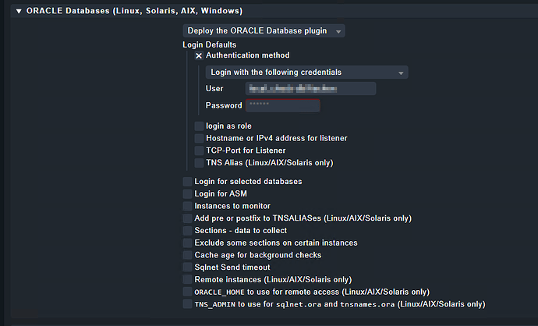The image size is (538, 326).
Task: Uncheck the Authentication method option
Action: coord(199,55)
